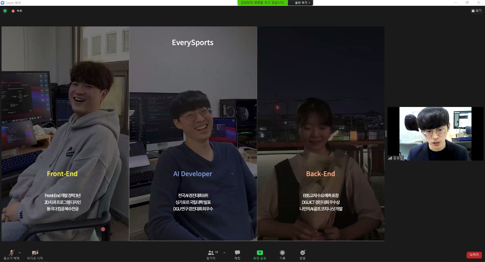Click the divider handle beside video panel
The height and width of the screenshot is (262, 485).
point(386,134)
